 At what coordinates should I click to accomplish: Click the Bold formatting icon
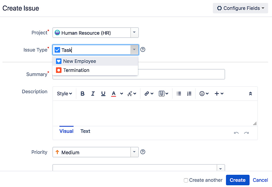click(83, 93)
